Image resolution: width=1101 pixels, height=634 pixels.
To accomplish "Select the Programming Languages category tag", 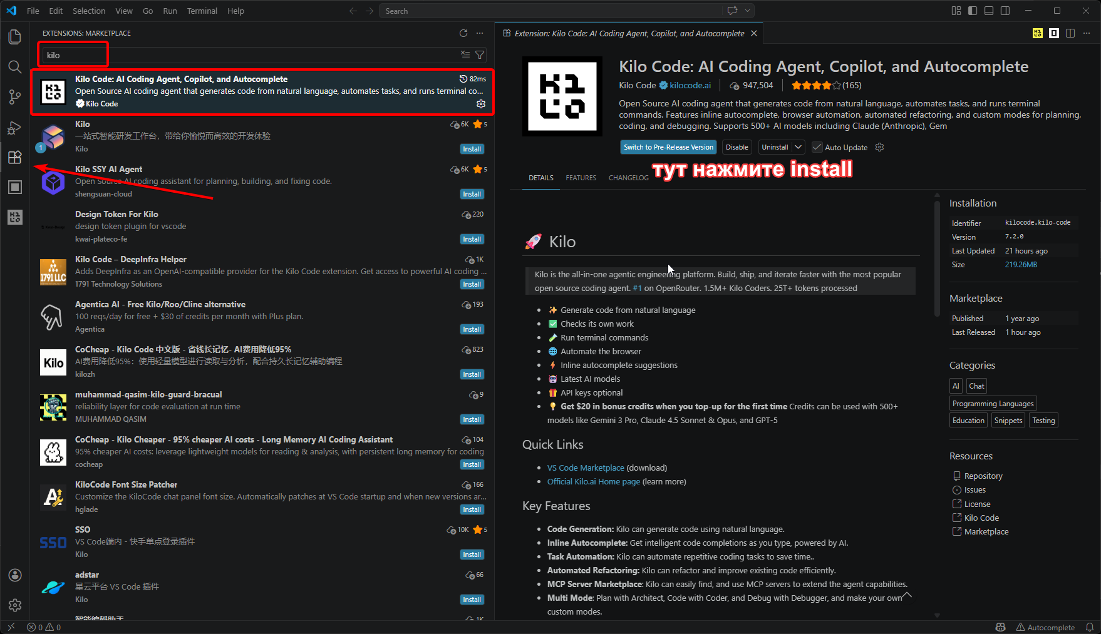I will (x=993, y=404).
